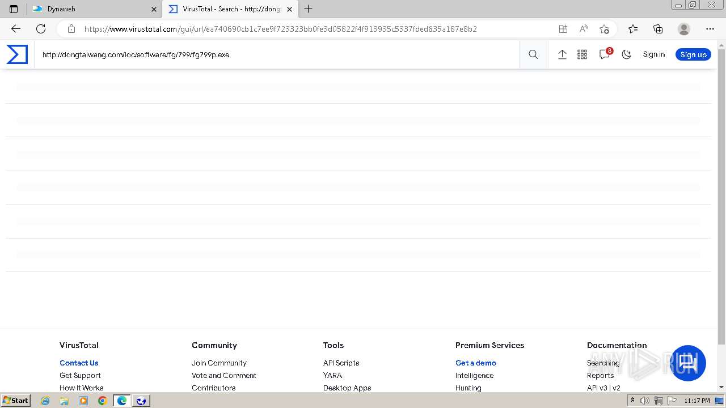Click How It Works link

click(x=81, y=388)
